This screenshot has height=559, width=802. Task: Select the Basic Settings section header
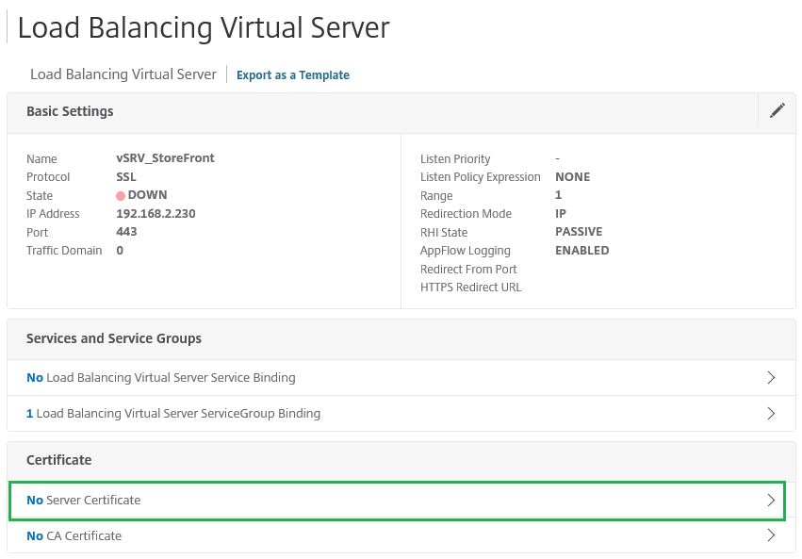(x=70, y=111)
